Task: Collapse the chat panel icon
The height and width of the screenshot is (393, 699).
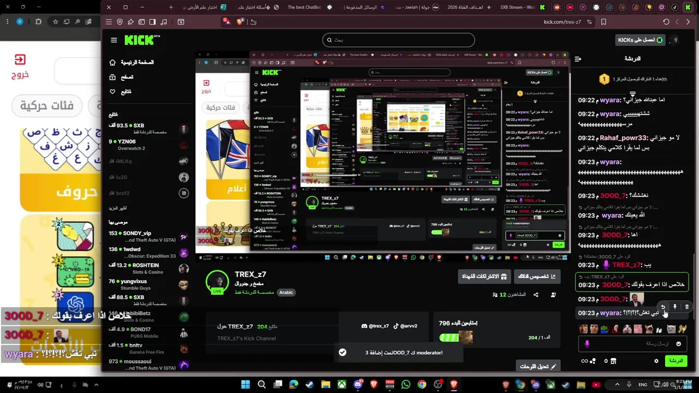Action: tap(578, 58)
